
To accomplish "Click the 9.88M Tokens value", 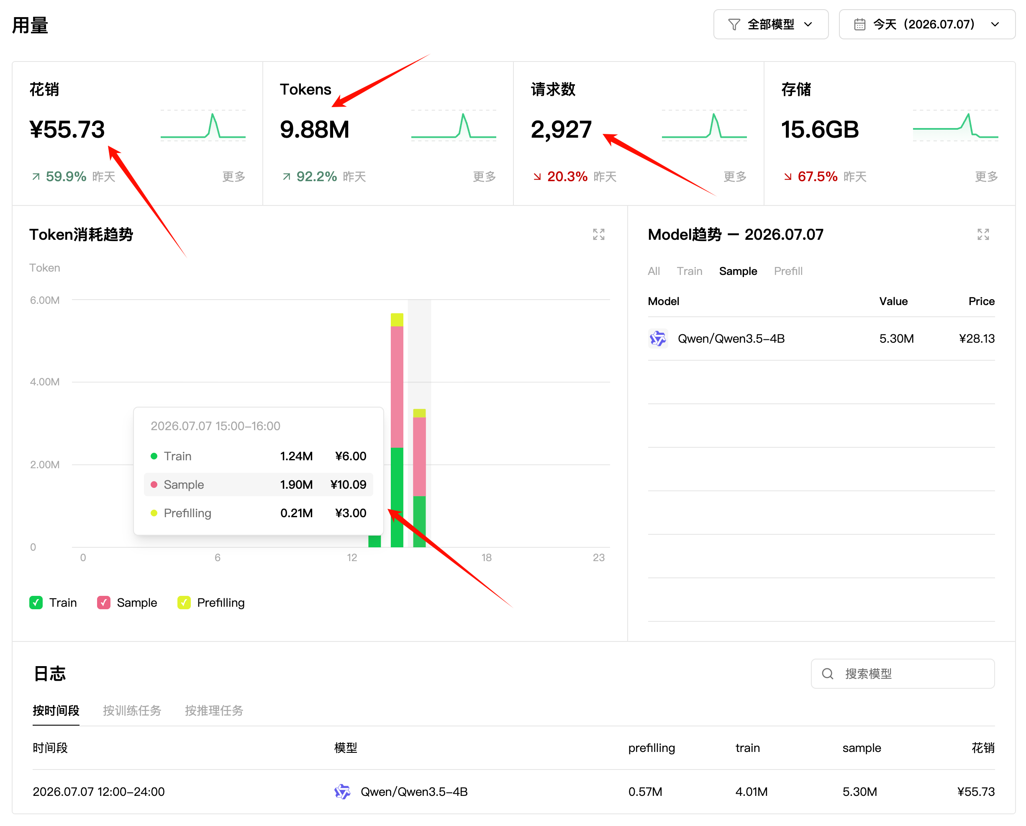I will point(315,129).
